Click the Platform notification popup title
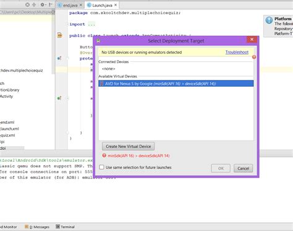 283,19
